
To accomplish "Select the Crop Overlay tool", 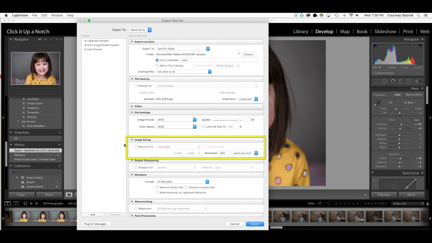I will (x=376, y=81).
